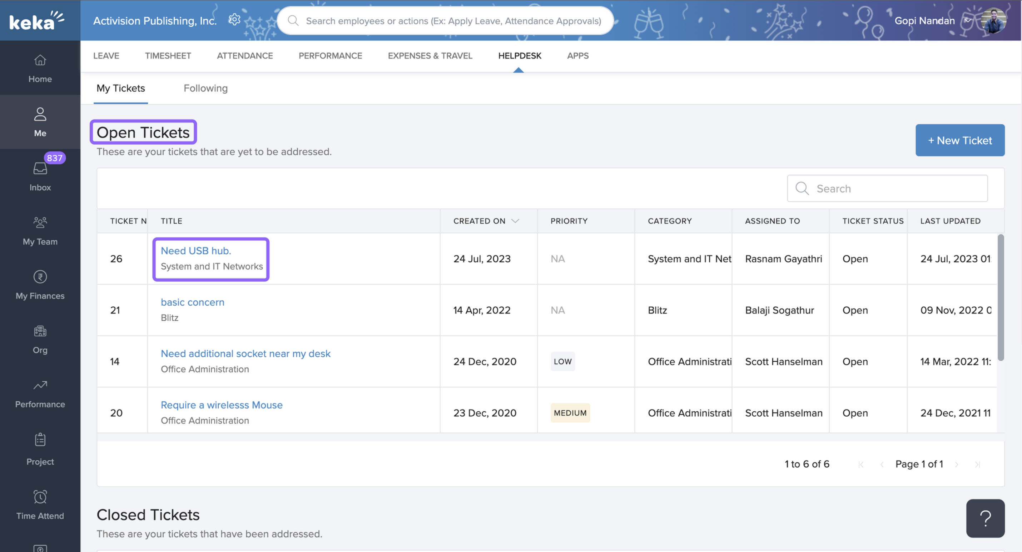Screen dimensions: 1022x552
Task: Click the New Ticket button
Action: [x=960, y=140]
